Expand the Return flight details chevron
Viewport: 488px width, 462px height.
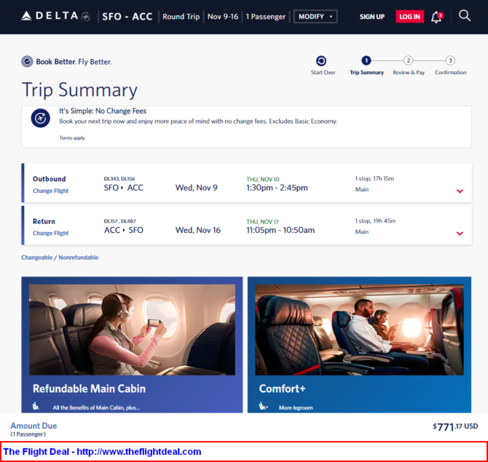pos(460,234)
